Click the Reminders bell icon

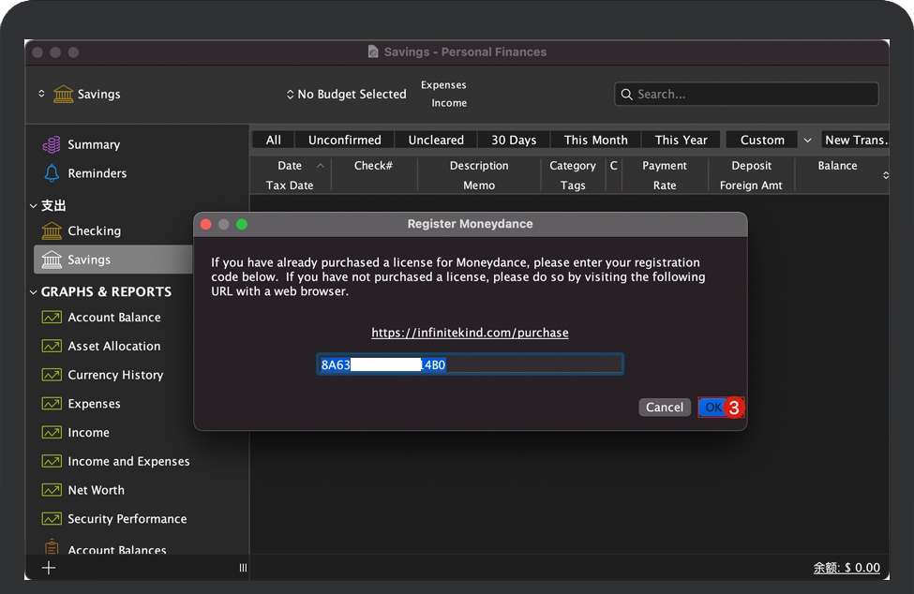(x=52, y=173)
